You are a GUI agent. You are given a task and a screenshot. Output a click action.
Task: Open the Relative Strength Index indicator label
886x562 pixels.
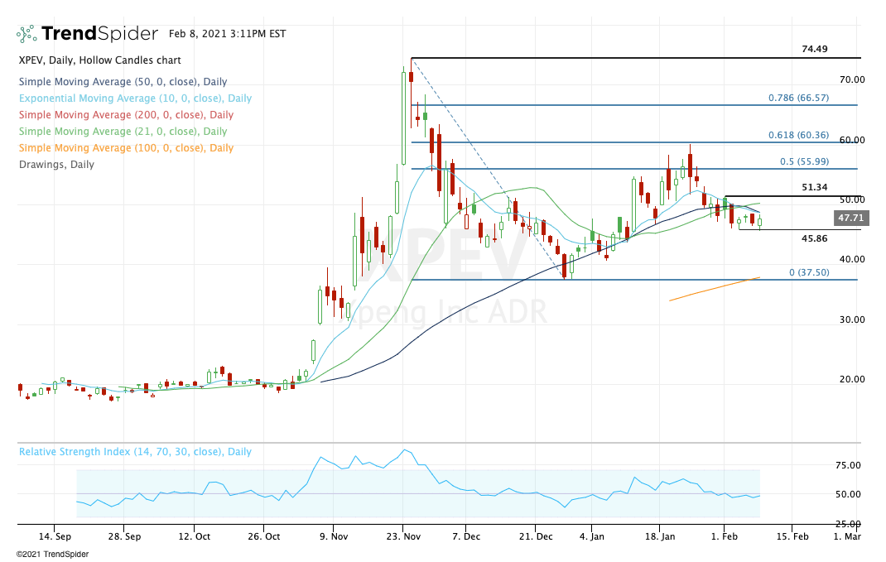point(135,452)
